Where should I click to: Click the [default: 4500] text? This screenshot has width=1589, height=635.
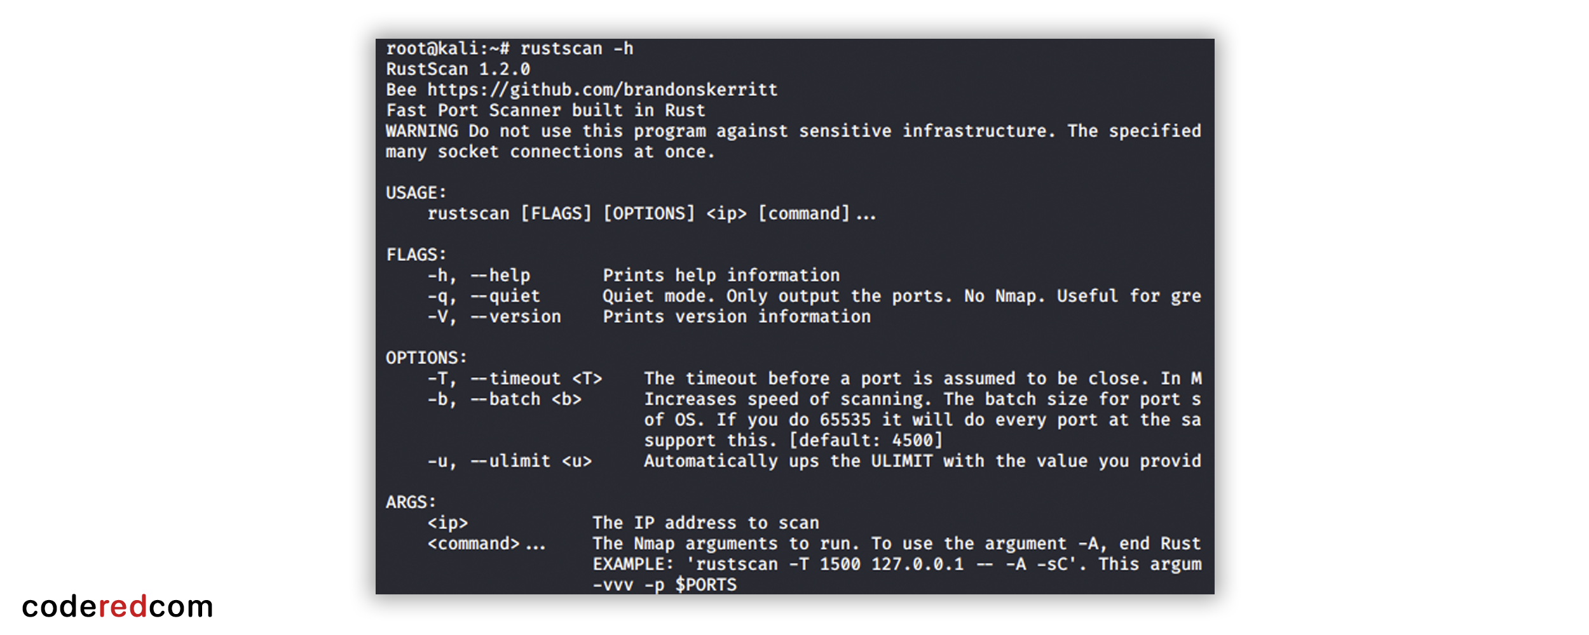(866, 441)
